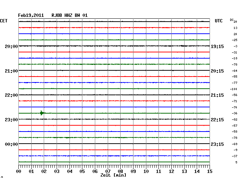Click the DC offset value -31
The height and width of the screenshot is (181, 239).
(235, 52)
